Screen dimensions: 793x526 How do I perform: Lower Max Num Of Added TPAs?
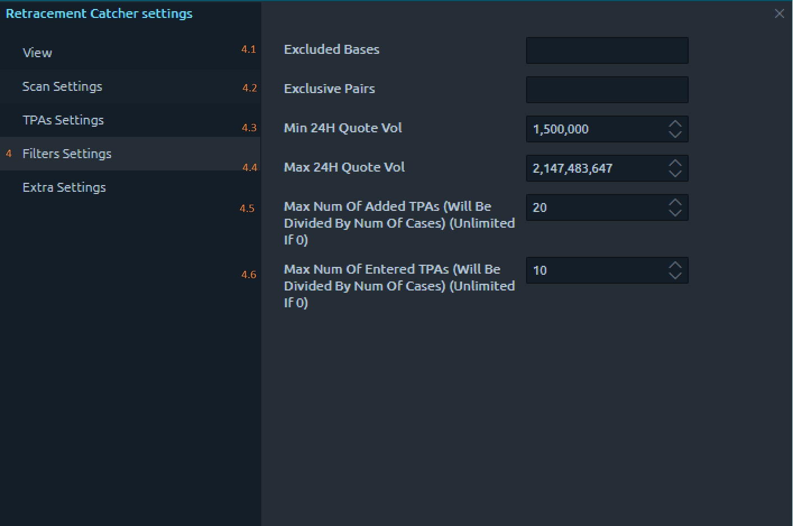(675, 213)
